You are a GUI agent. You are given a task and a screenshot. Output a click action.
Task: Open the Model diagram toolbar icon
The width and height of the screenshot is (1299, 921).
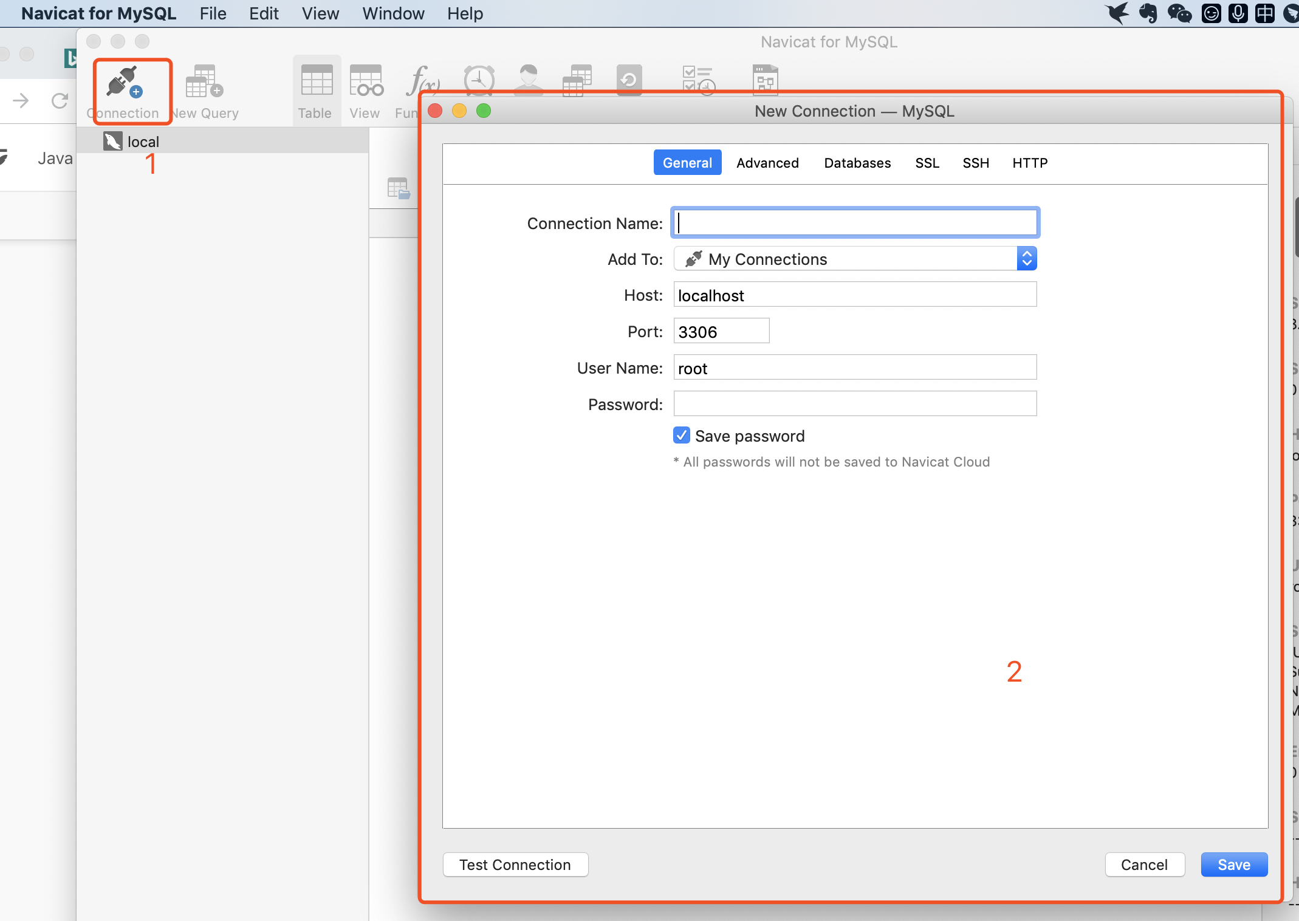(x=765, y=79)
